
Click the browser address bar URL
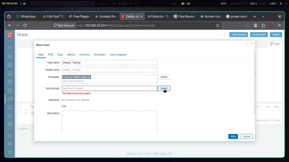(x=116, y=25)
